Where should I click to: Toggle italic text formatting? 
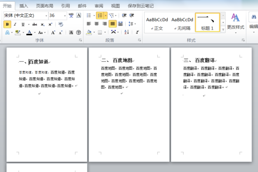click(15, 24)
